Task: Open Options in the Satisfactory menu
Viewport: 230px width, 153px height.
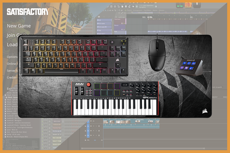Action: [x=12, y=57]
